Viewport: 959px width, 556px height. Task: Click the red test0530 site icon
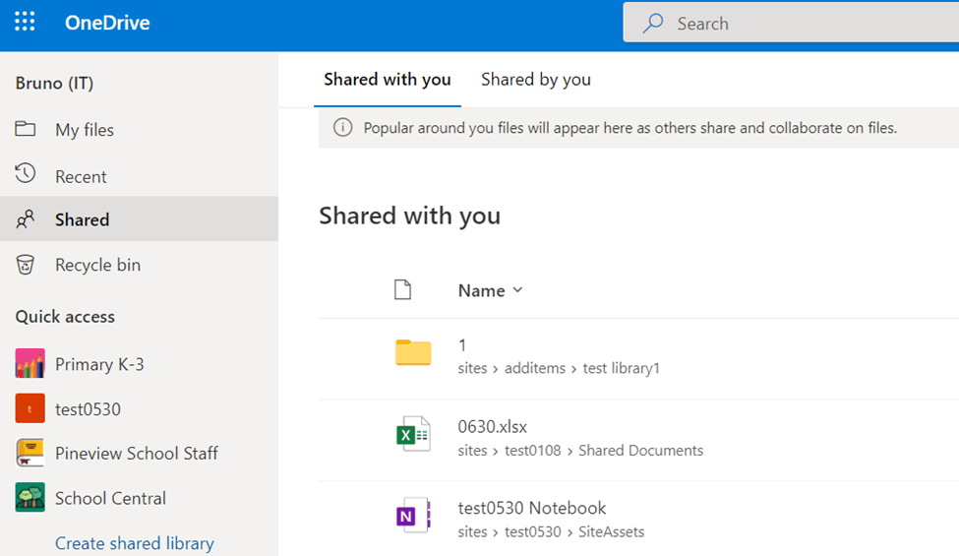[30, 408]
